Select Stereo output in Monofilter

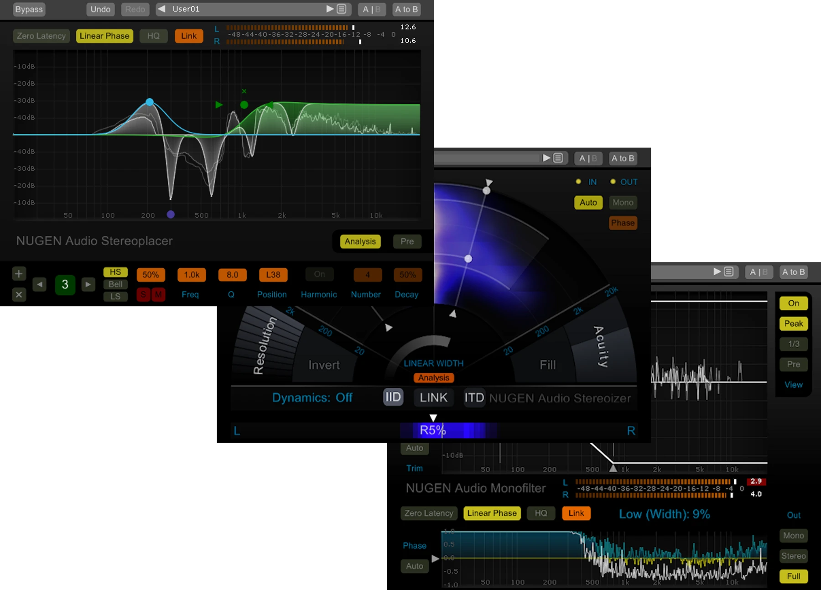point(794,556)
